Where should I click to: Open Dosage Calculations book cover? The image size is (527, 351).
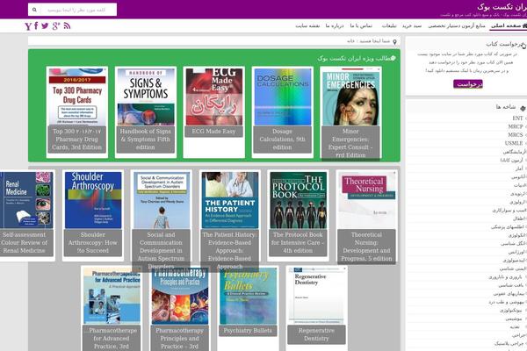283,97
